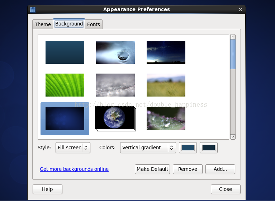Open the Get more backgrounds online link
Image resolution: width=275 pixels, height=201 pixels.
click(x=74, y=169)
